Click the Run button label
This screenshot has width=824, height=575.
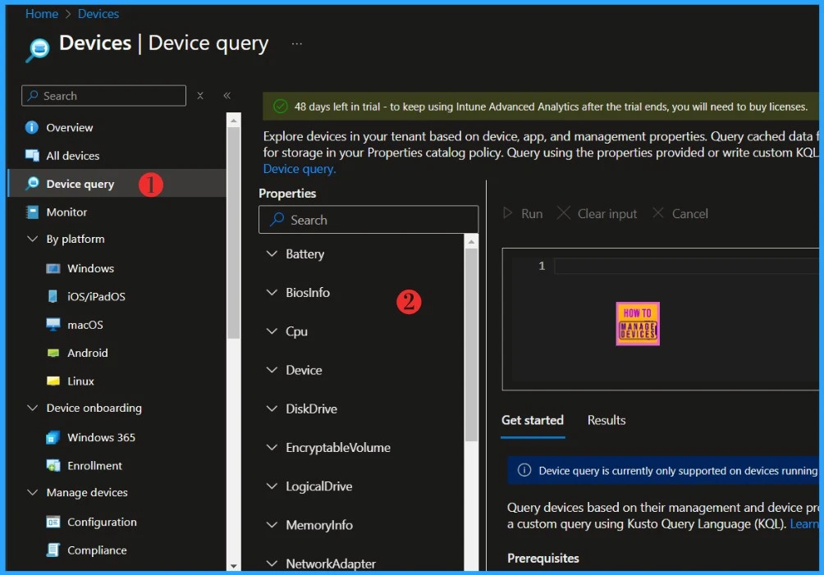[532, 214]
